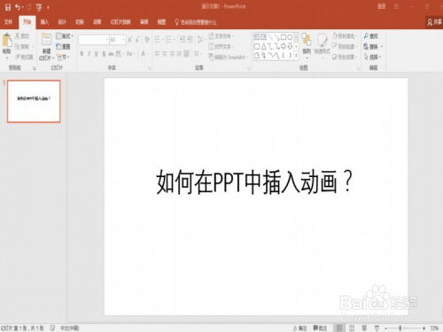
Task: Click the 重置 (Reset) slide button
Action: [63, 46]
